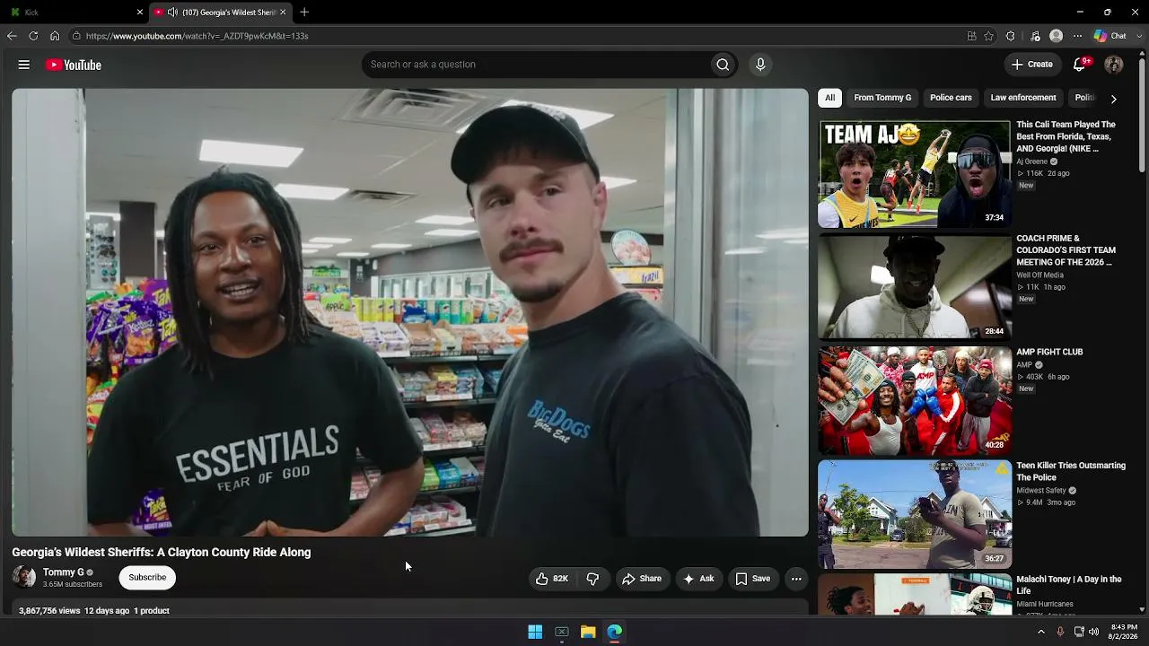Click the '1 product' text
1149x646 pixels.
pyautogui.click(x=152, y=611)
